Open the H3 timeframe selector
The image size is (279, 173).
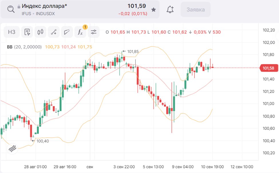tap(11, 32)
